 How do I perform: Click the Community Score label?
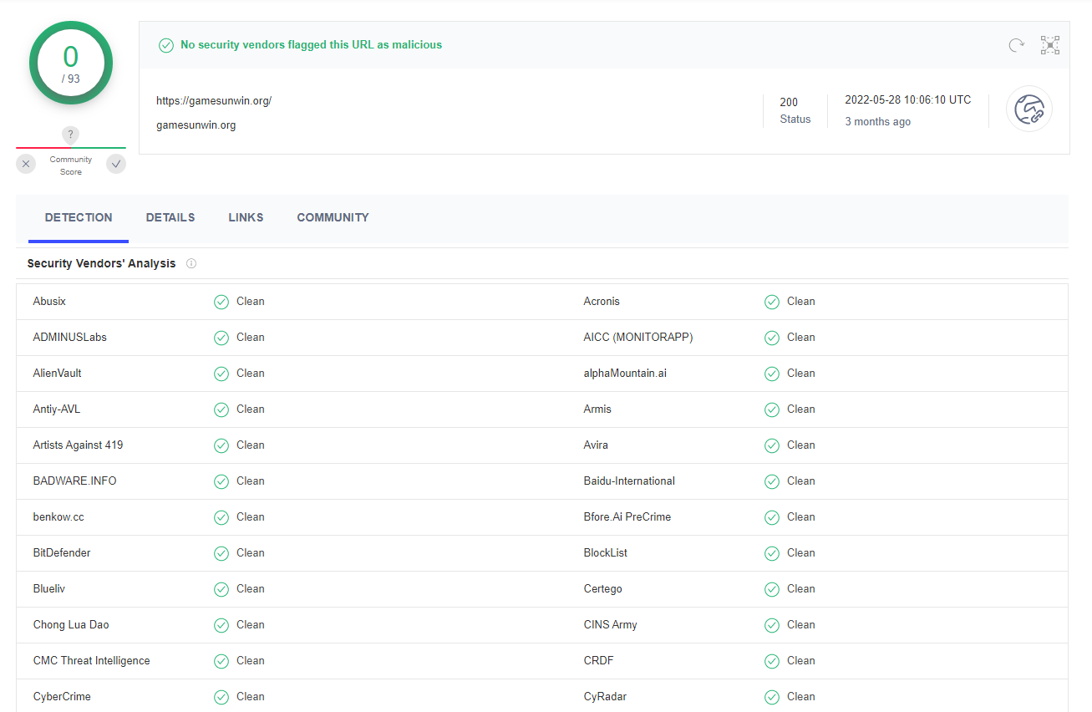click(71, 165)
